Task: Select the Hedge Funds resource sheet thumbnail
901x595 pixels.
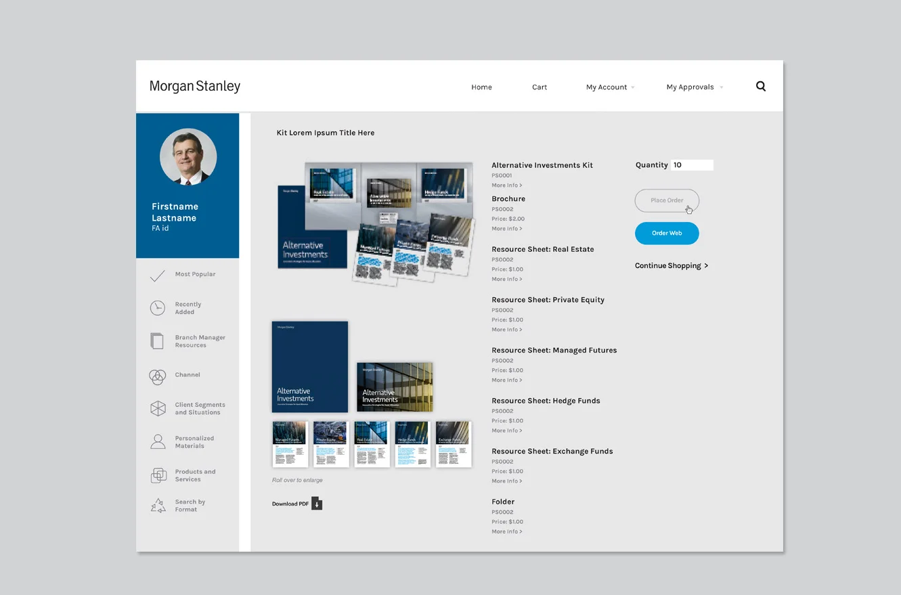Action: point(413,444)
